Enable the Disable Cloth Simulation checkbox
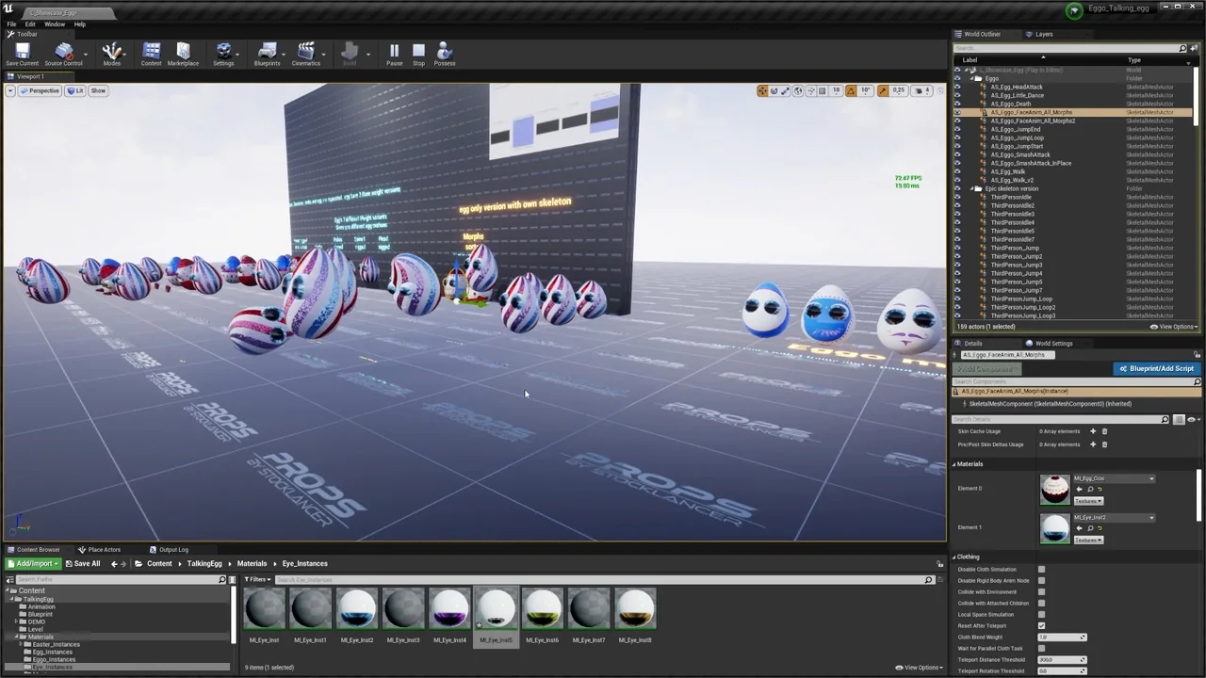 [1041, 570]
